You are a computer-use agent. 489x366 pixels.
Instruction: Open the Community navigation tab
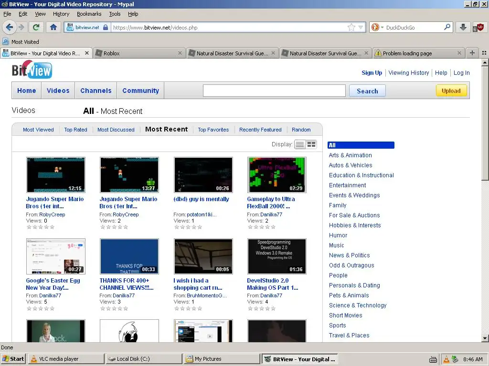coord(140,91)
